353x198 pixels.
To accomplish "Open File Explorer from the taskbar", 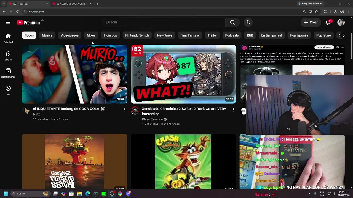I will coord(79,194).
